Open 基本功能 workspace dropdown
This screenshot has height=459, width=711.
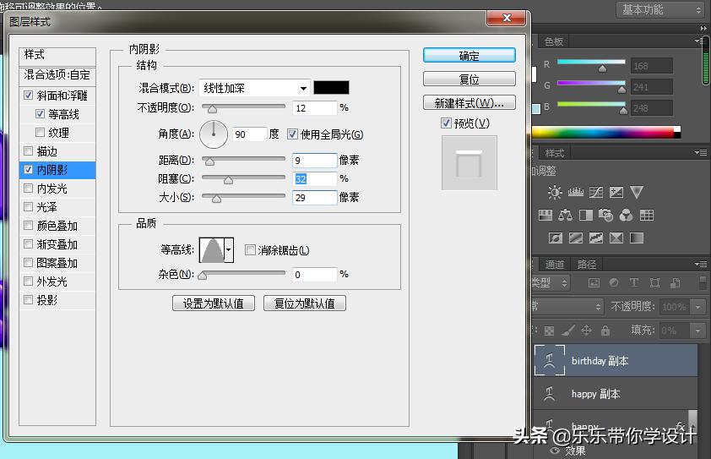[659, 9]
